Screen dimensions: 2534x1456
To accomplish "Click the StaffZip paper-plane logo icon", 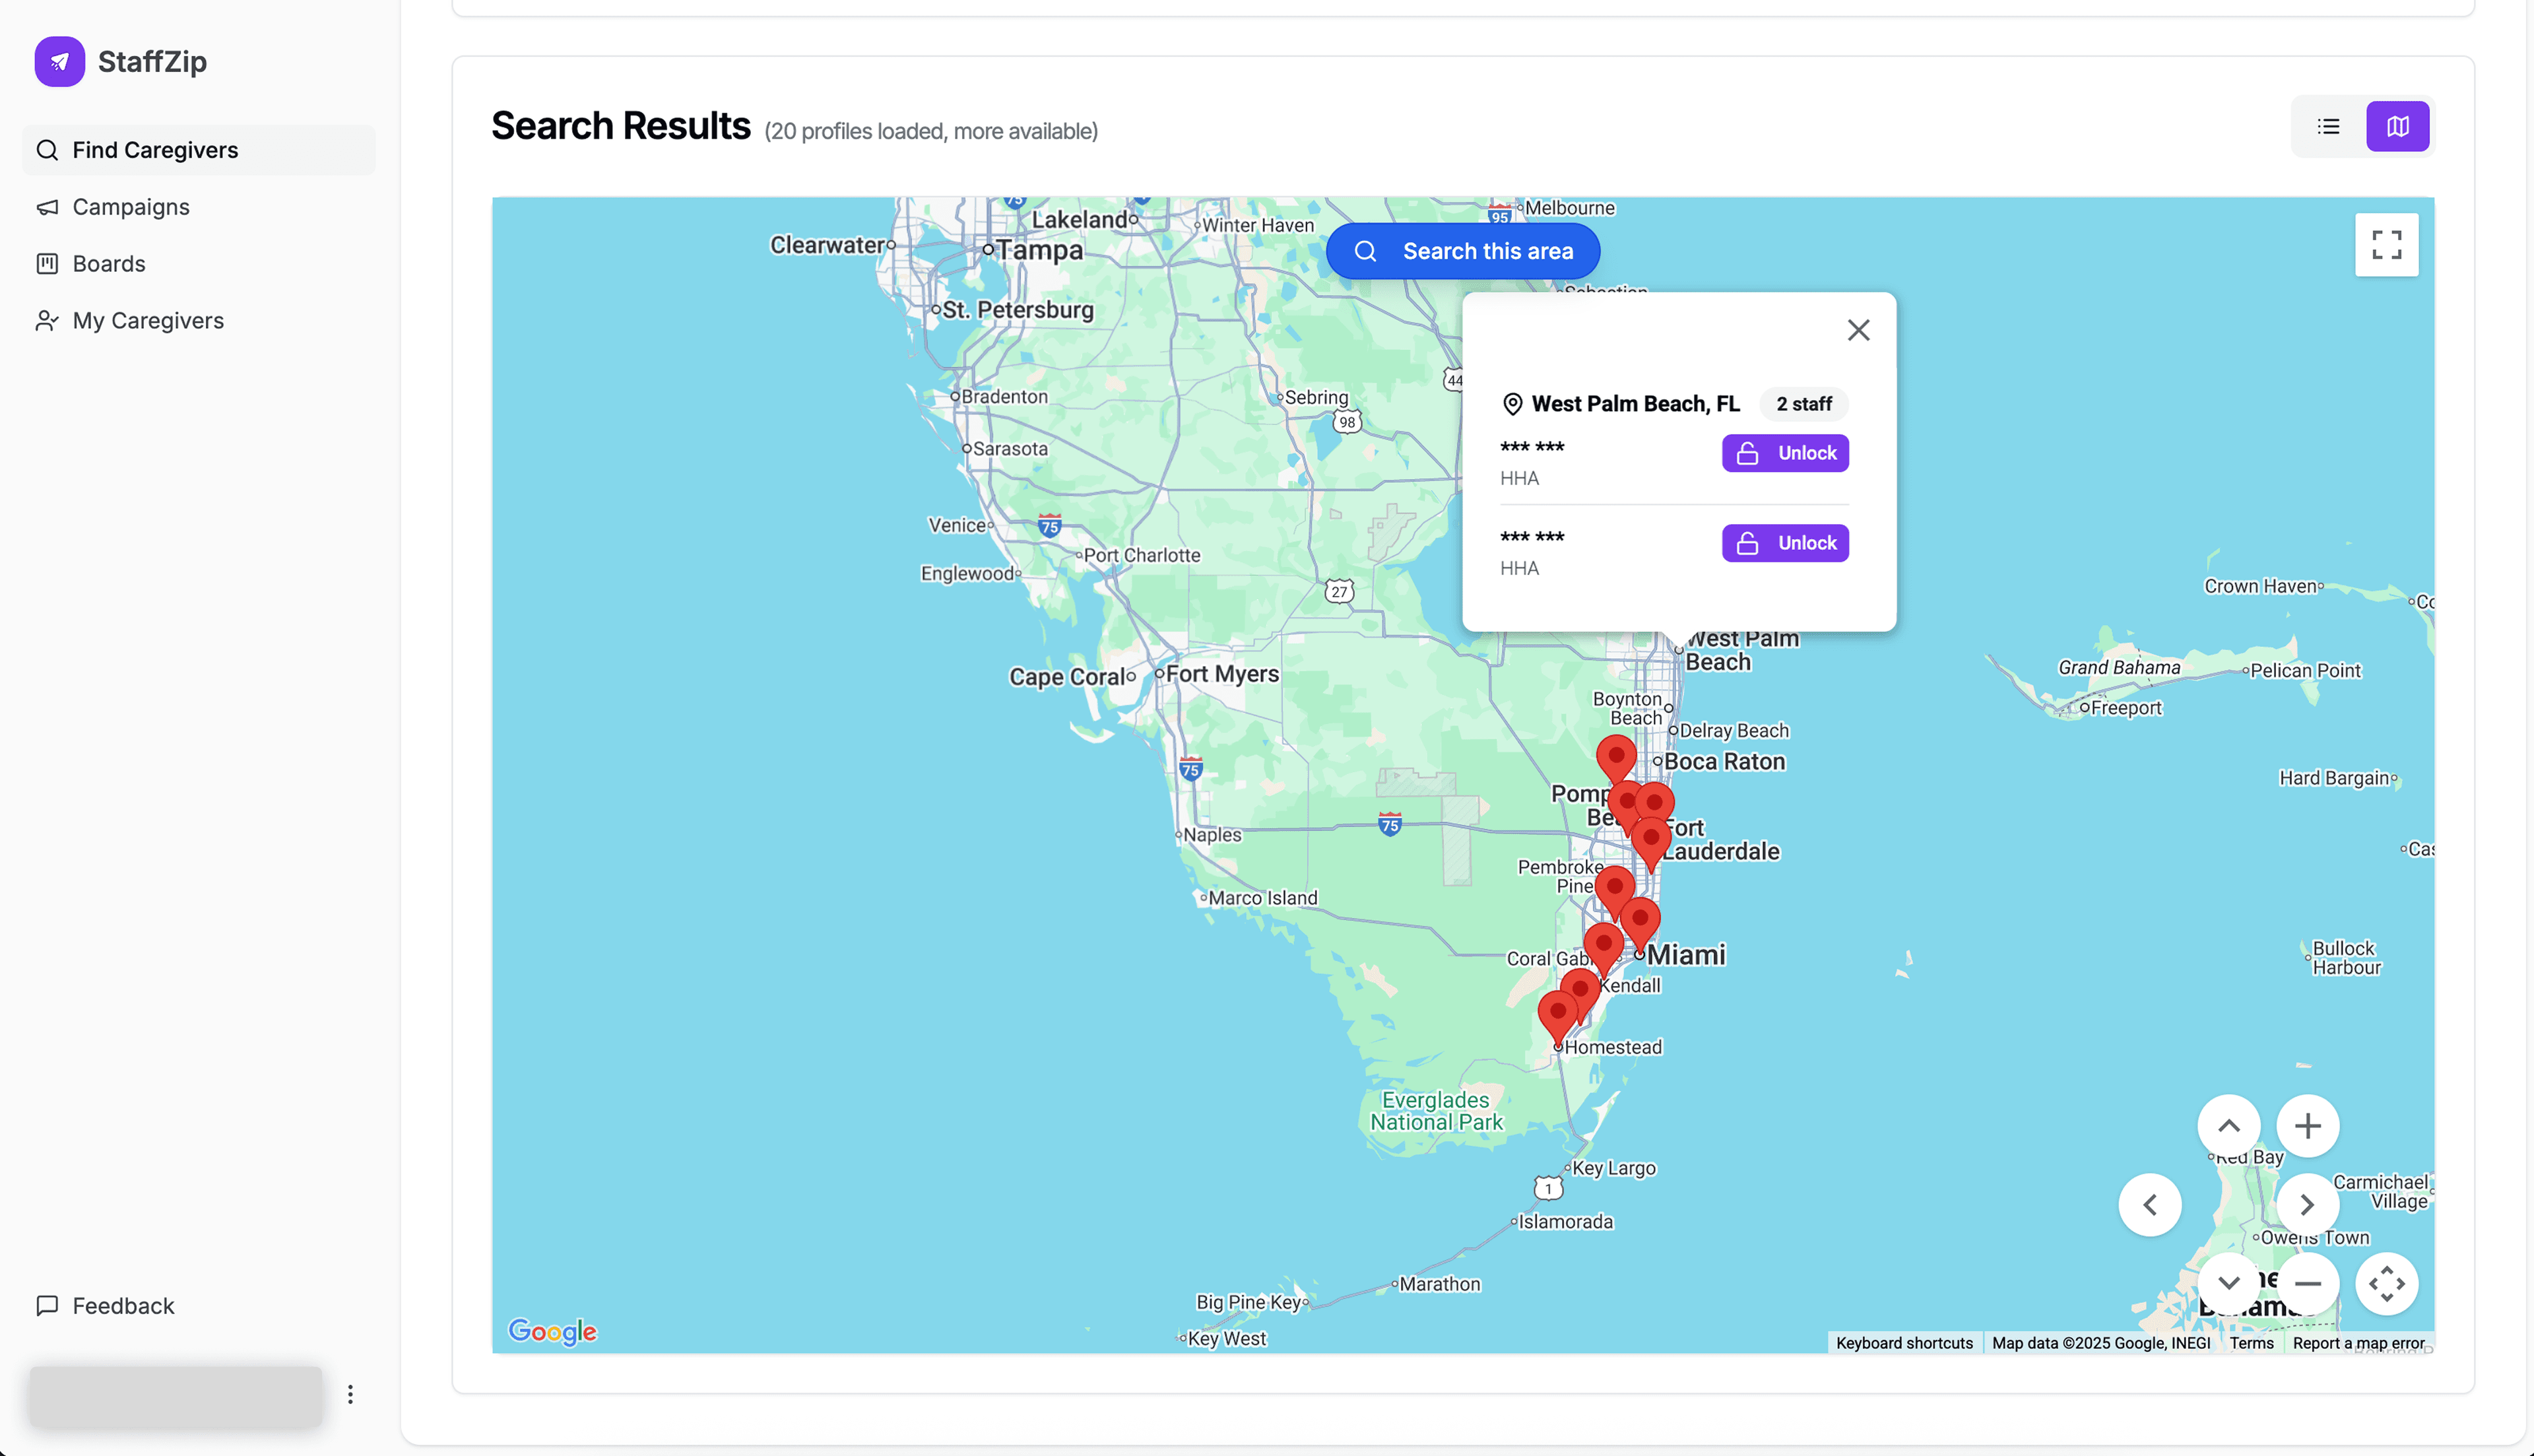I will pos(59,61).
